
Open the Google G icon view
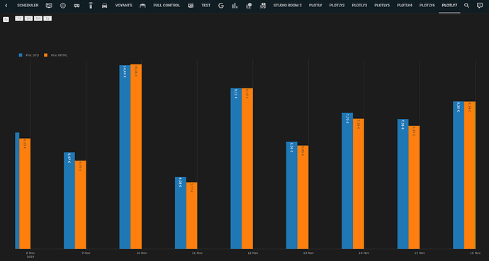point(221,6)
